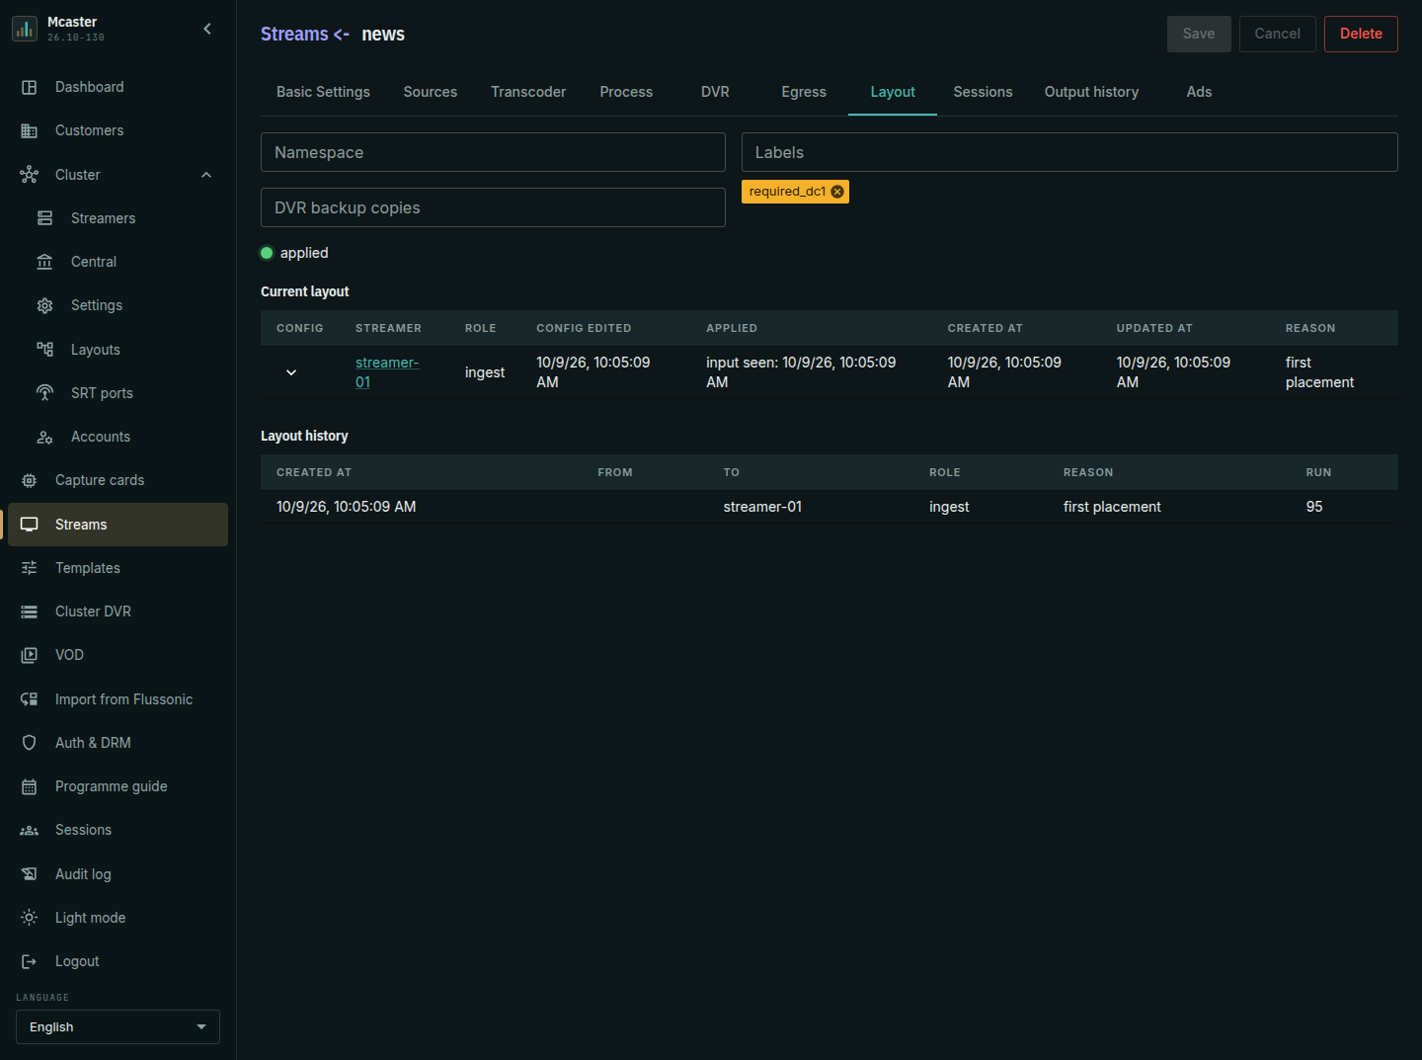The width and height of the screenshot is (1422, 1060).
Task: Click 'first placement' in Layout history
Action: click(x=1112, y=507)
